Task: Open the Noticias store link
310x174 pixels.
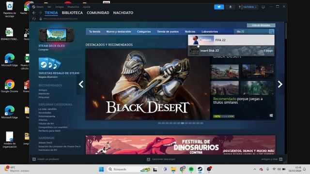Action: pos(190,31)
